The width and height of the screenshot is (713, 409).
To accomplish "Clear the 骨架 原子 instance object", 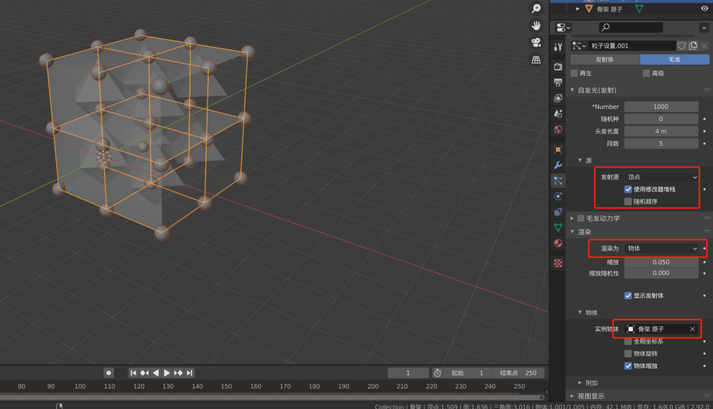I will pos(693,329).
